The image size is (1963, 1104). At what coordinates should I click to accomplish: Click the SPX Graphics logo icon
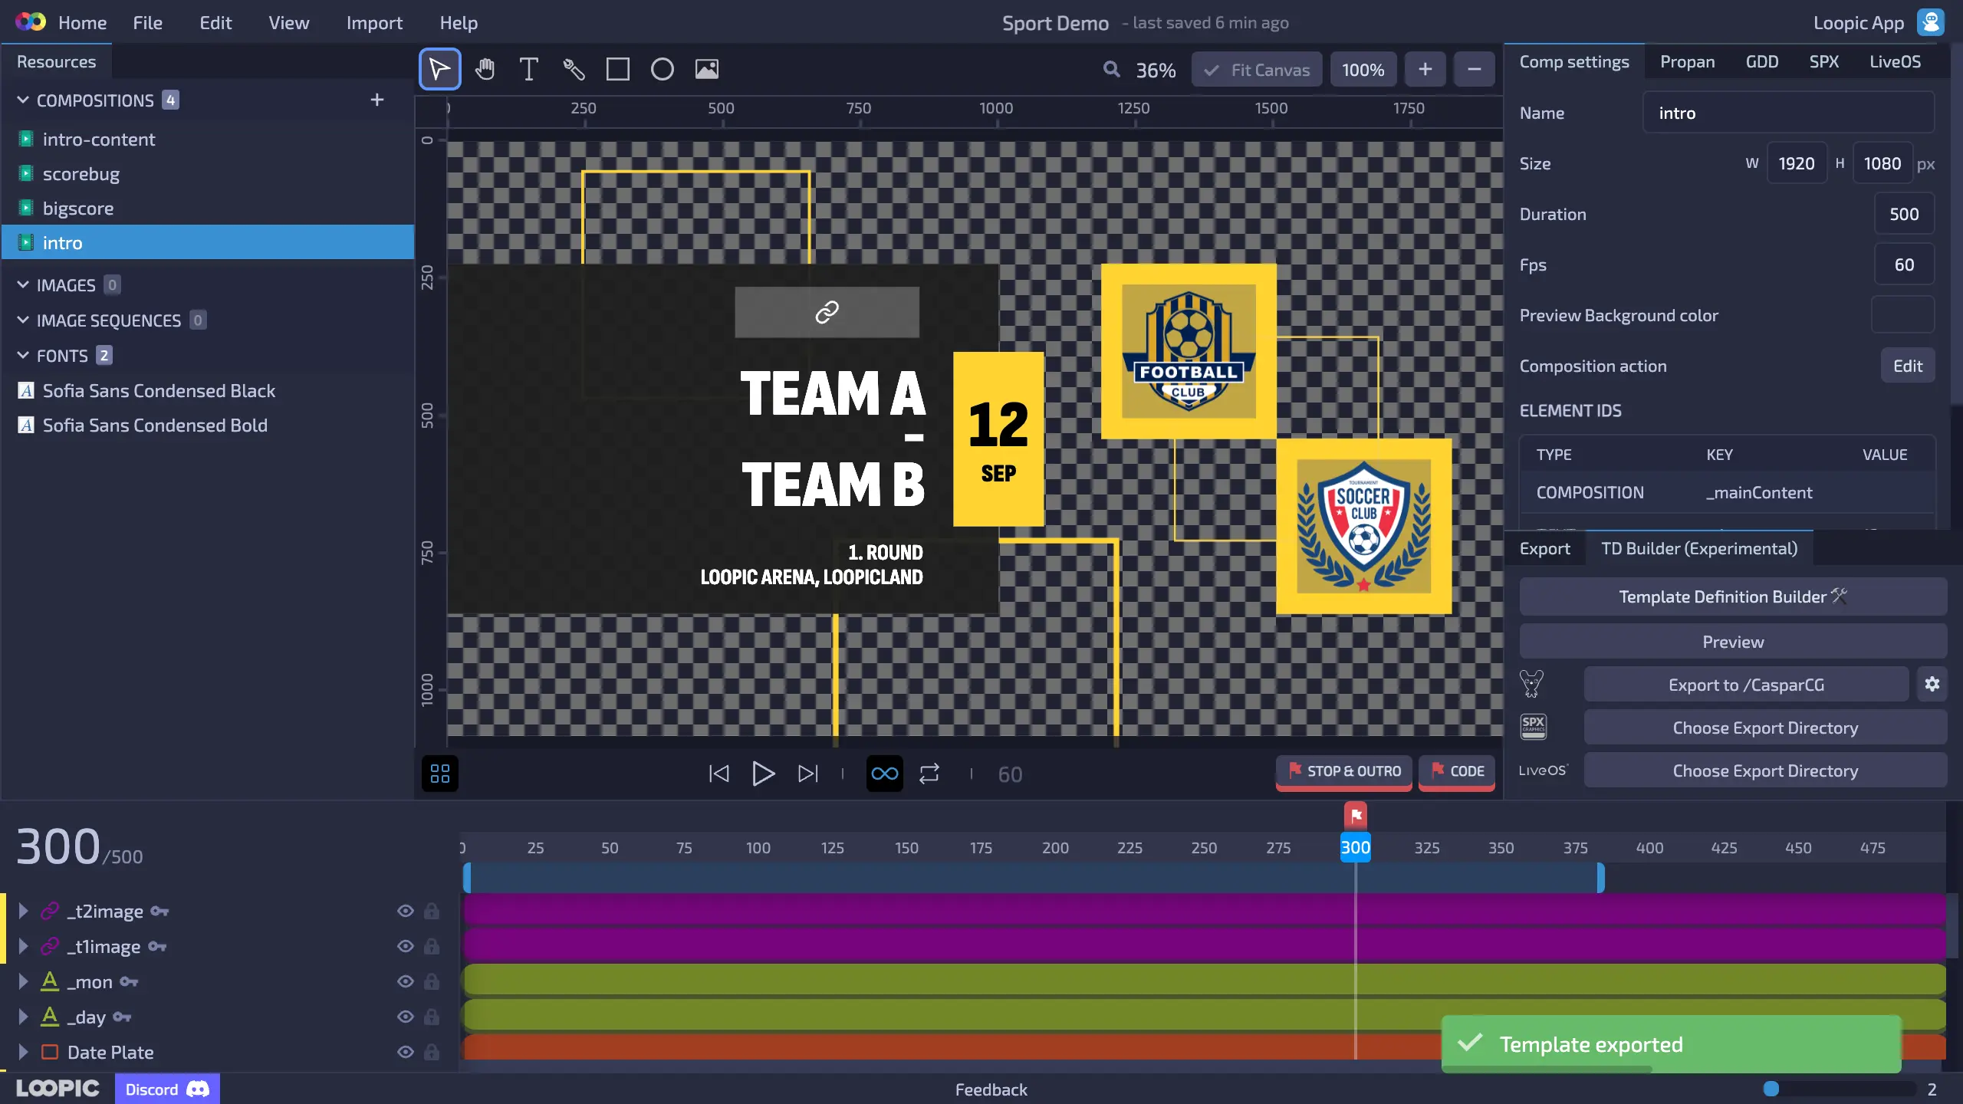[1534, 726]
